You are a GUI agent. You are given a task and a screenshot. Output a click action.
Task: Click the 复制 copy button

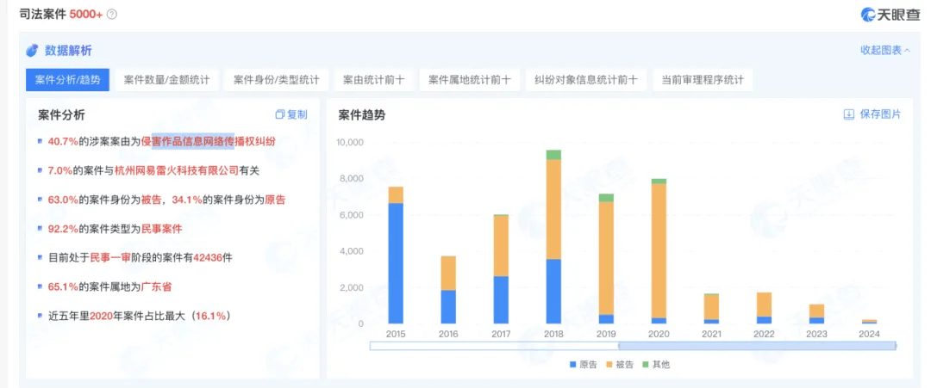click(291, 114)
